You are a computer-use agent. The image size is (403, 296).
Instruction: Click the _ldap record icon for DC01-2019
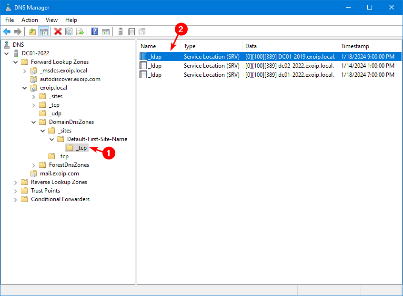click(143, 56)
